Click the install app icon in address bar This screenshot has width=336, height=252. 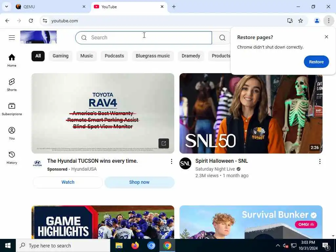click(290, 21)
